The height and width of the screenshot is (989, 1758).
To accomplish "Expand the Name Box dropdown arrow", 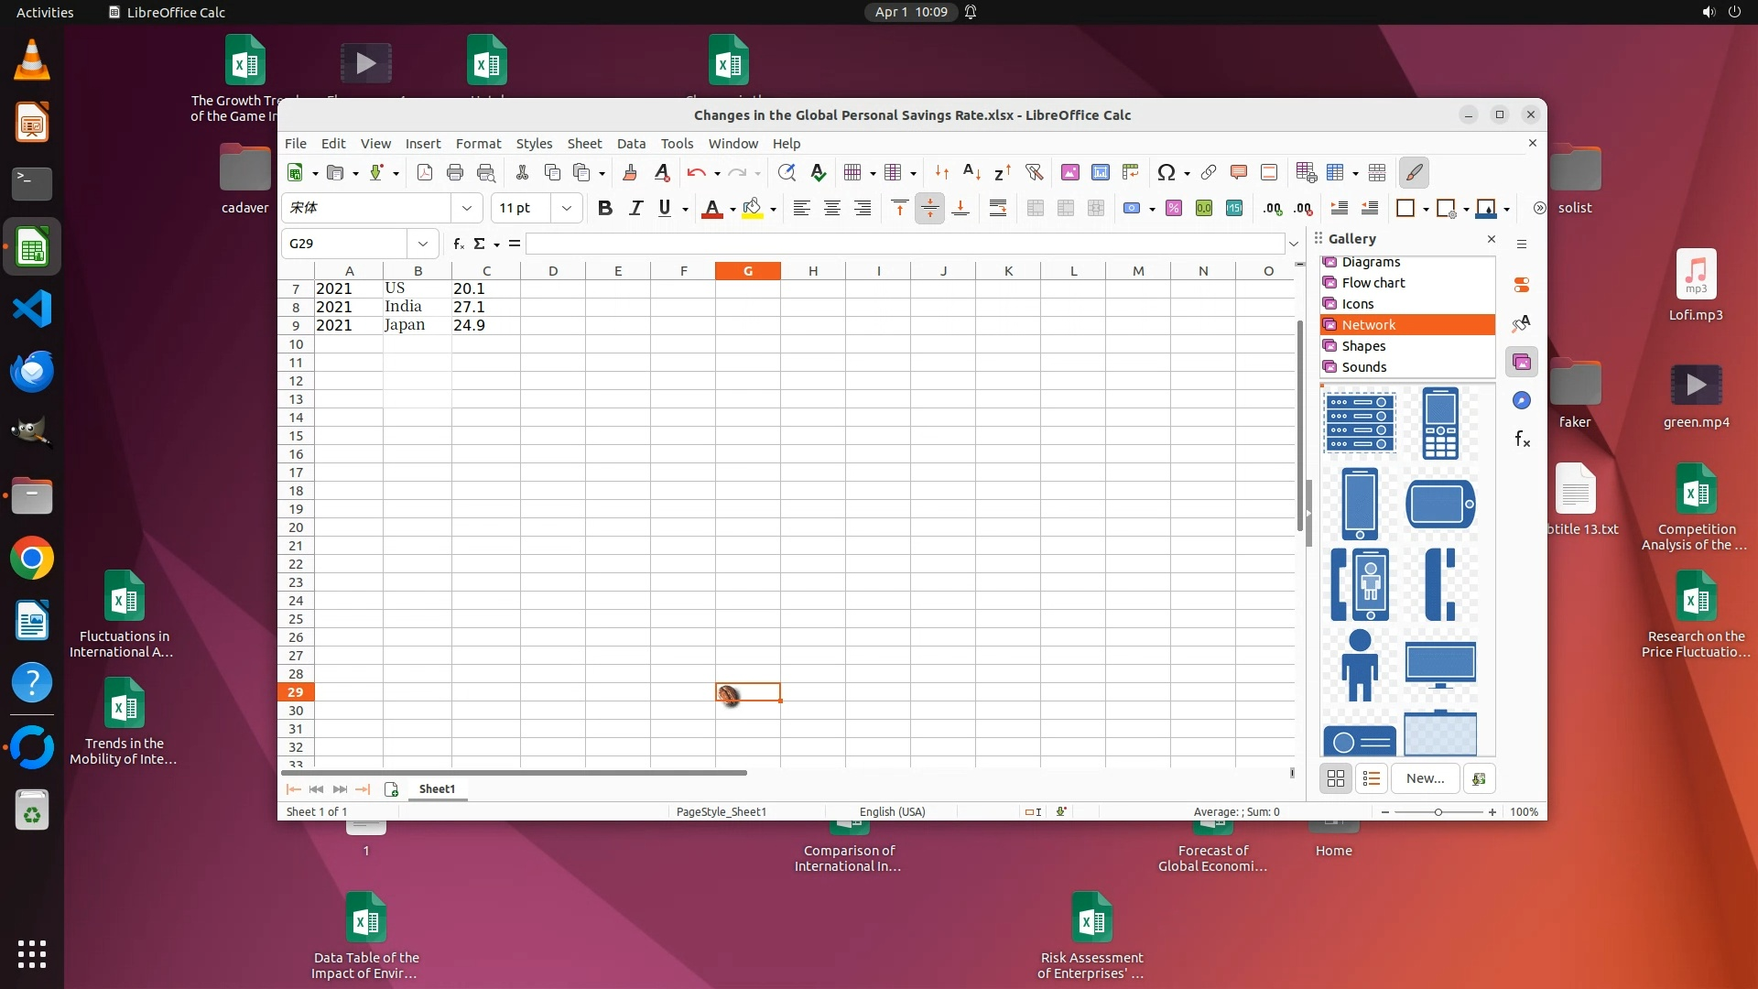I will 422,244.
